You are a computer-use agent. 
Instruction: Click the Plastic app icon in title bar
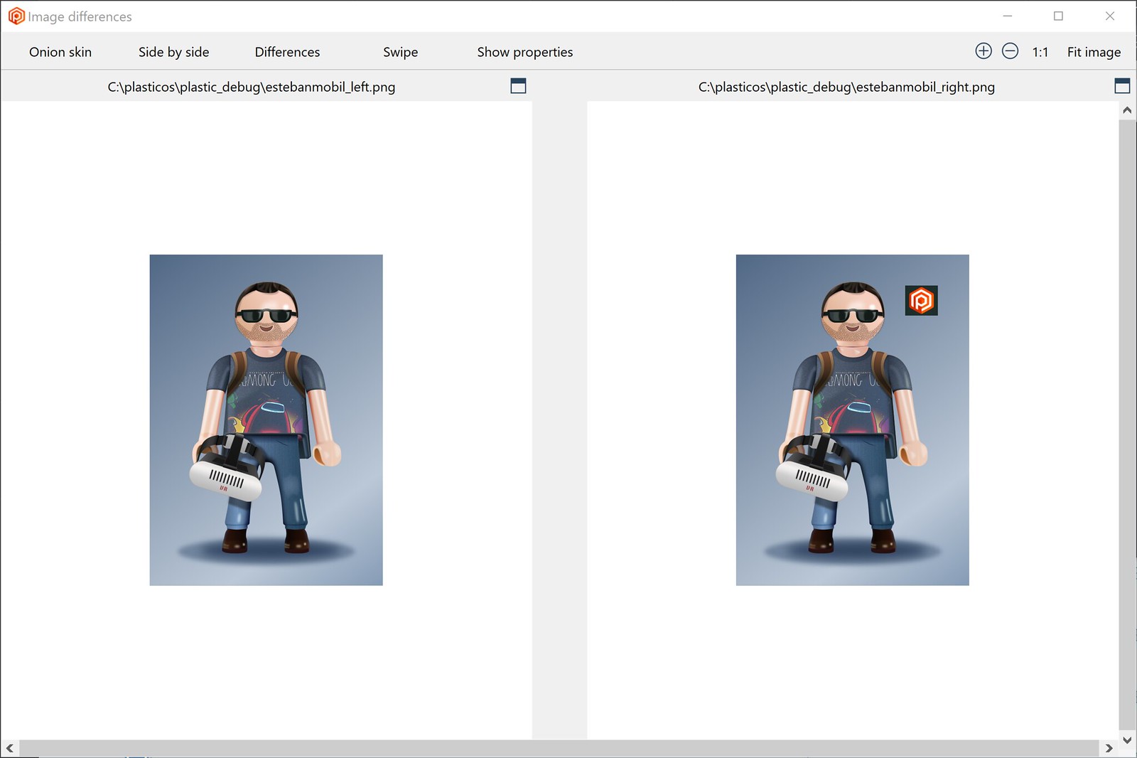16,16
